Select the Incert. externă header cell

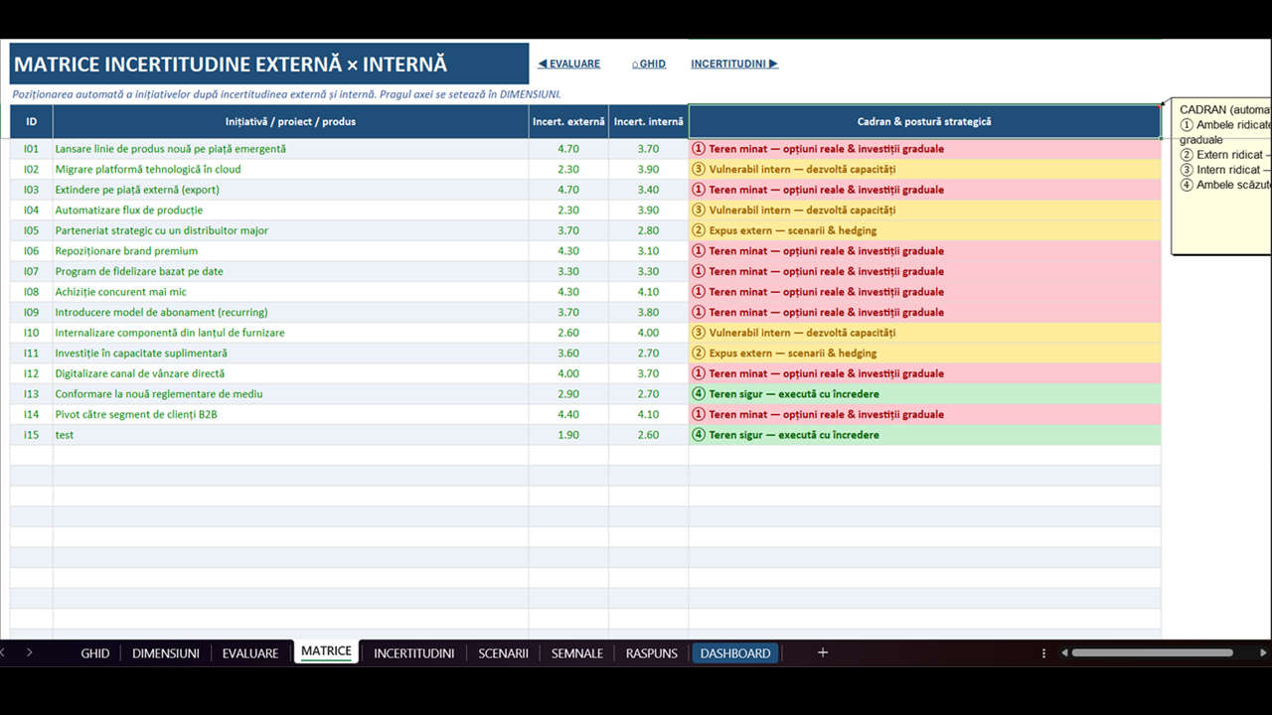568,121
